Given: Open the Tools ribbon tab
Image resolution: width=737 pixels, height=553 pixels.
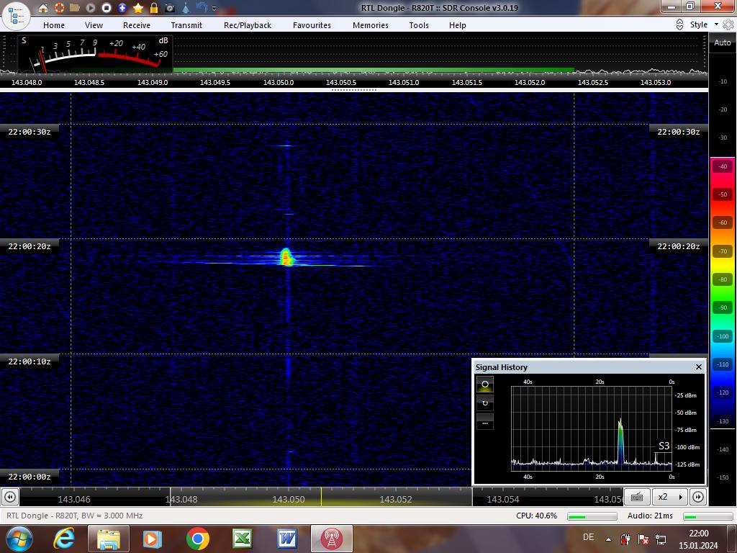Looking at the screenshot, I should point(419,25).
